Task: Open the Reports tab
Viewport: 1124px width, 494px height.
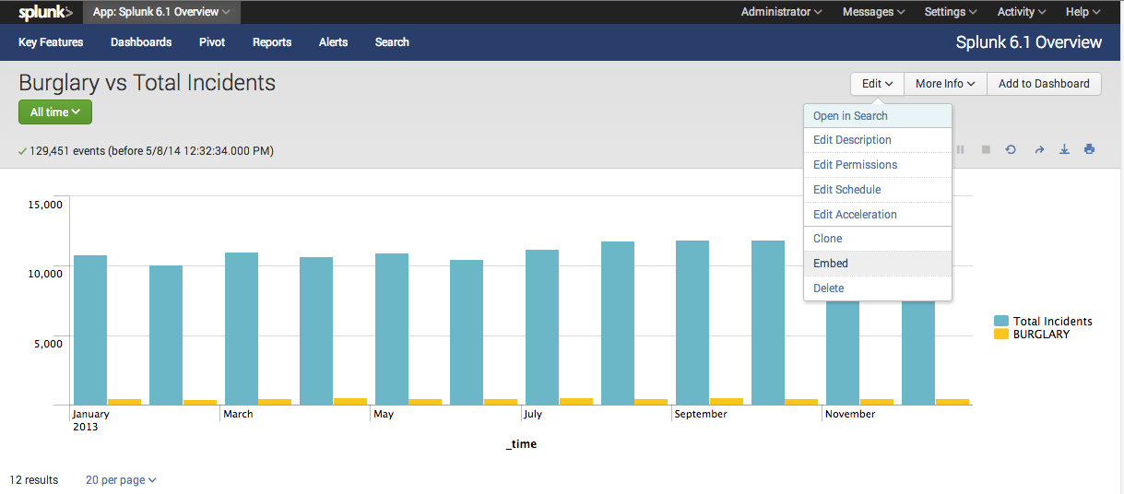Action: (272, 42)
